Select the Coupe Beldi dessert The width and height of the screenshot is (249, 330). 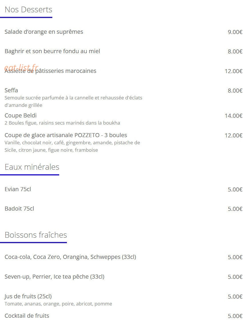click(21, 115)
